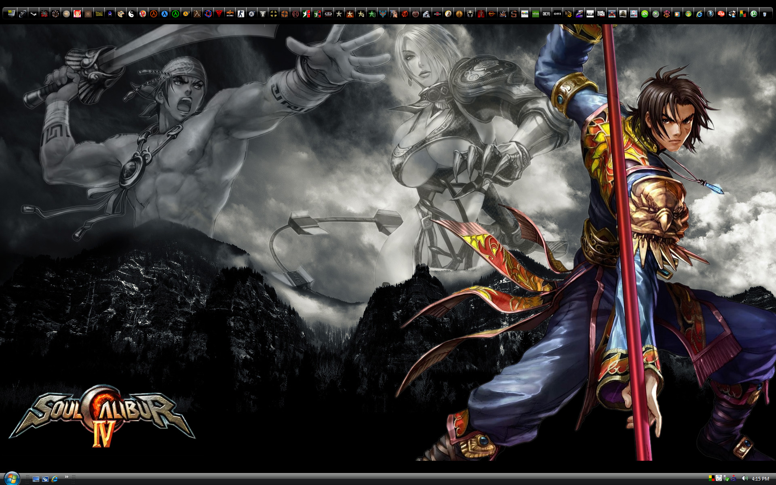Launch Steam from the top dock
This screenshot has width=776, height=485.
(33, 14)
